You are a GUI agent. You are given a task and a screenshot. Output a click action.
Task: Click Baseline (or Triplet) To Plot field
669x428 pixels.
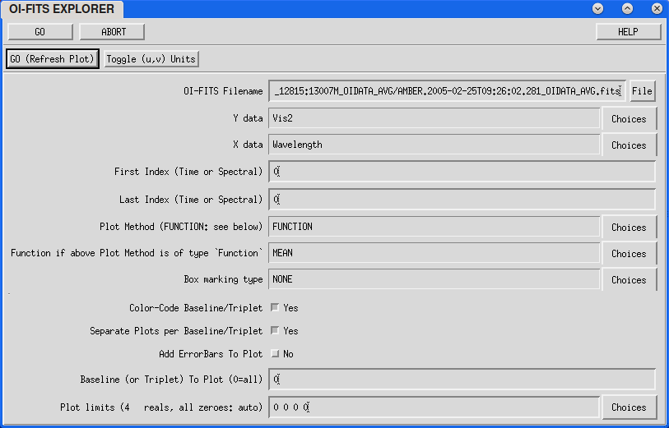(x=461, y=380)
